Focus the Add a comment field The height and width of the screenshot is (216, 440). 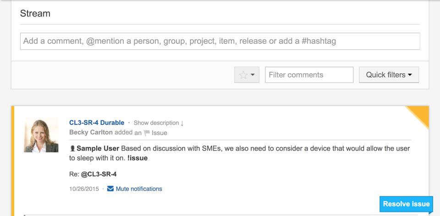(220, 41)
